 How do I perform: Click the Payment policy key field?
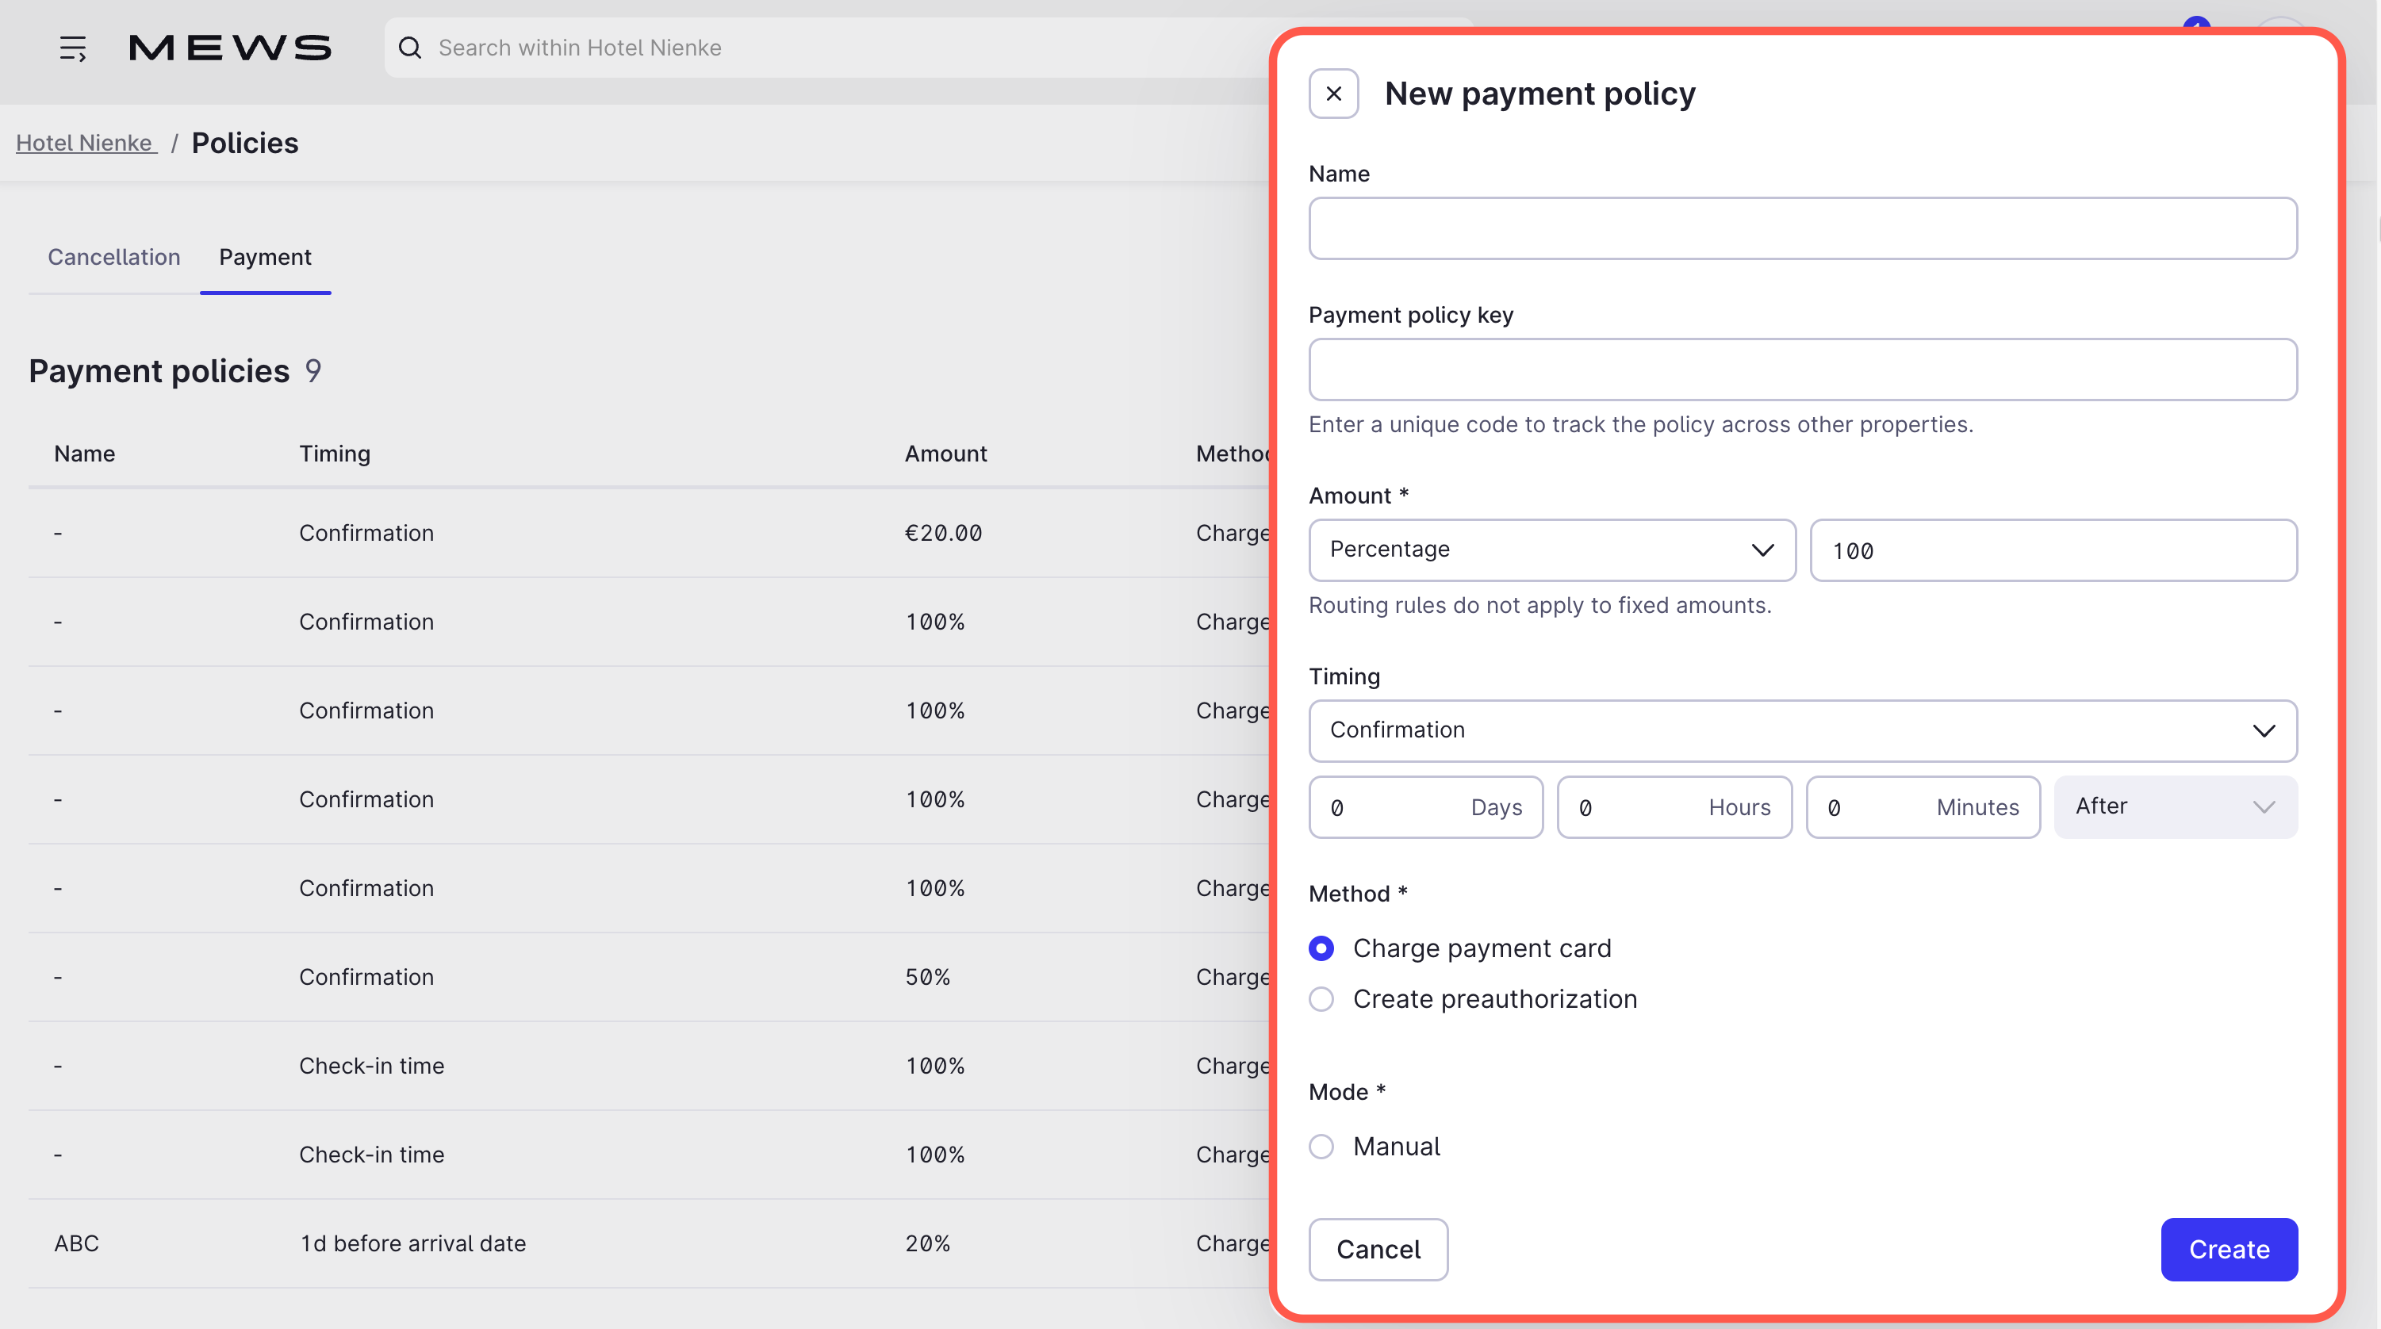(x=1801, y=370)
